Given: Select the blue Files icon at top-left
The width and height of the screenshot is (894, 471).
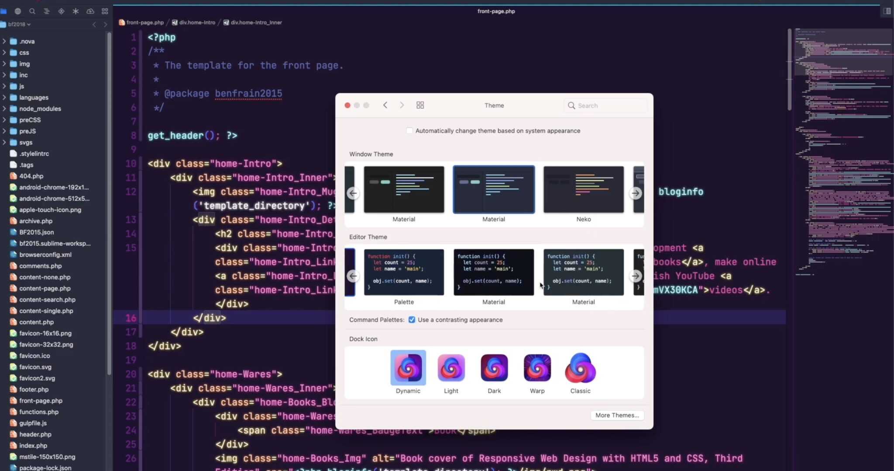Looking at the screenshot, I should [4, 11].
